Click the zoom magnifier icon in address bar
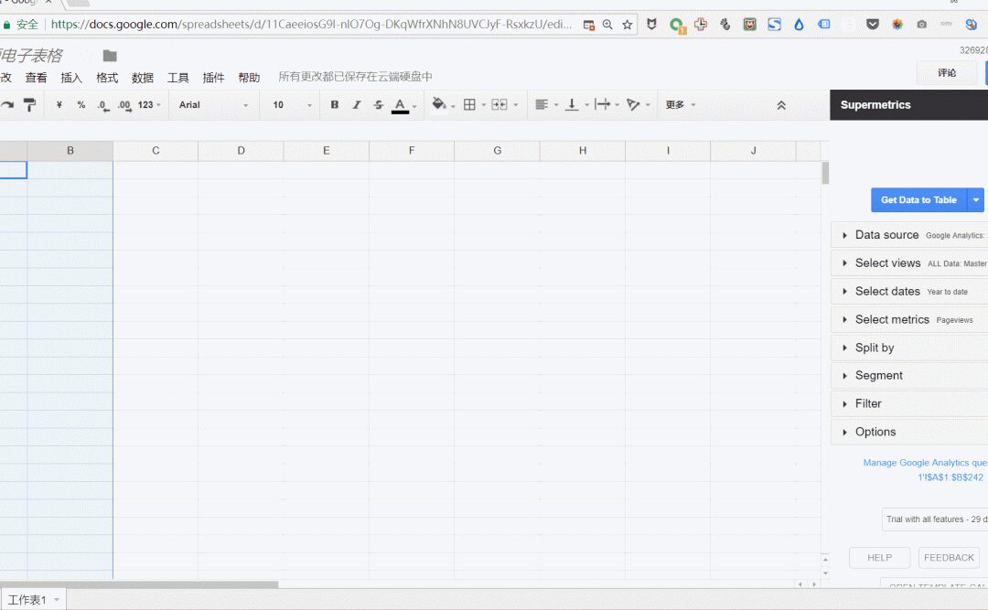Screen dimensions: 988x610 [x=607, y=25]
